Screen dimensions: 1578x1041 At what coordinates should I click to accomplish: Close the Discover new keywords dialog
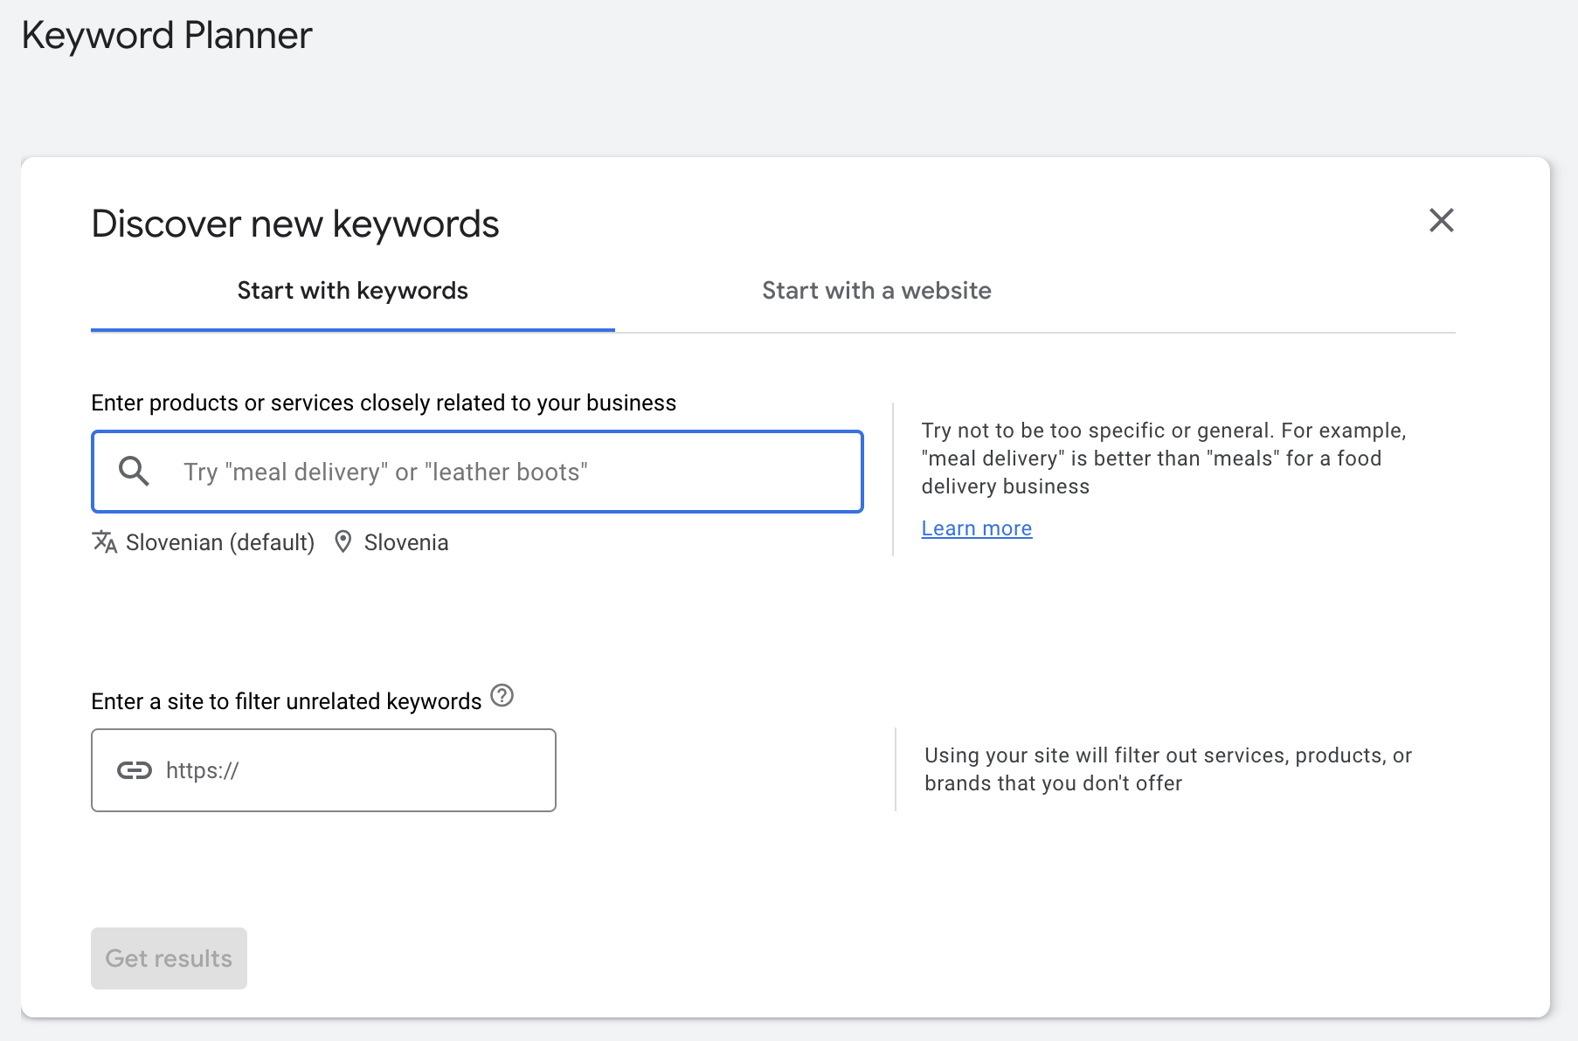click(1441, 220)
